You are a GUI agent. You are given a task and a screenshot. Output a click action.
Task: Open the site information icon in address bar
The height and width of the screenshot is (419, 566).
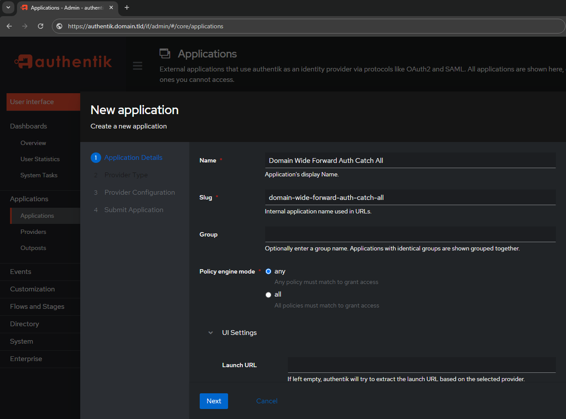pos(60,26)
